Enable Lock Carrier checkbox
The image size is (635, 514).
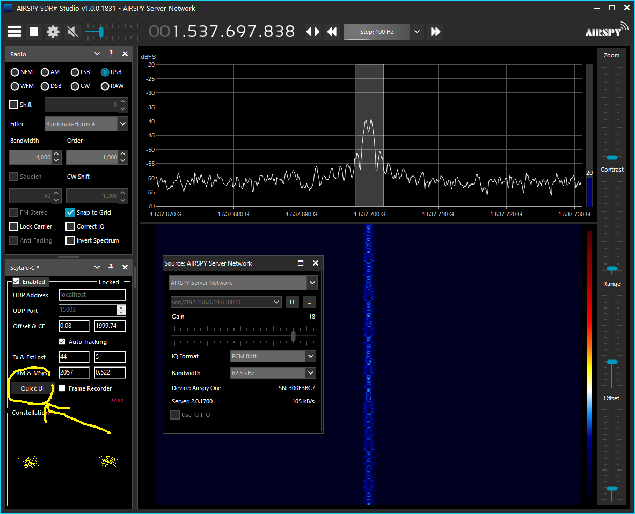14,226
